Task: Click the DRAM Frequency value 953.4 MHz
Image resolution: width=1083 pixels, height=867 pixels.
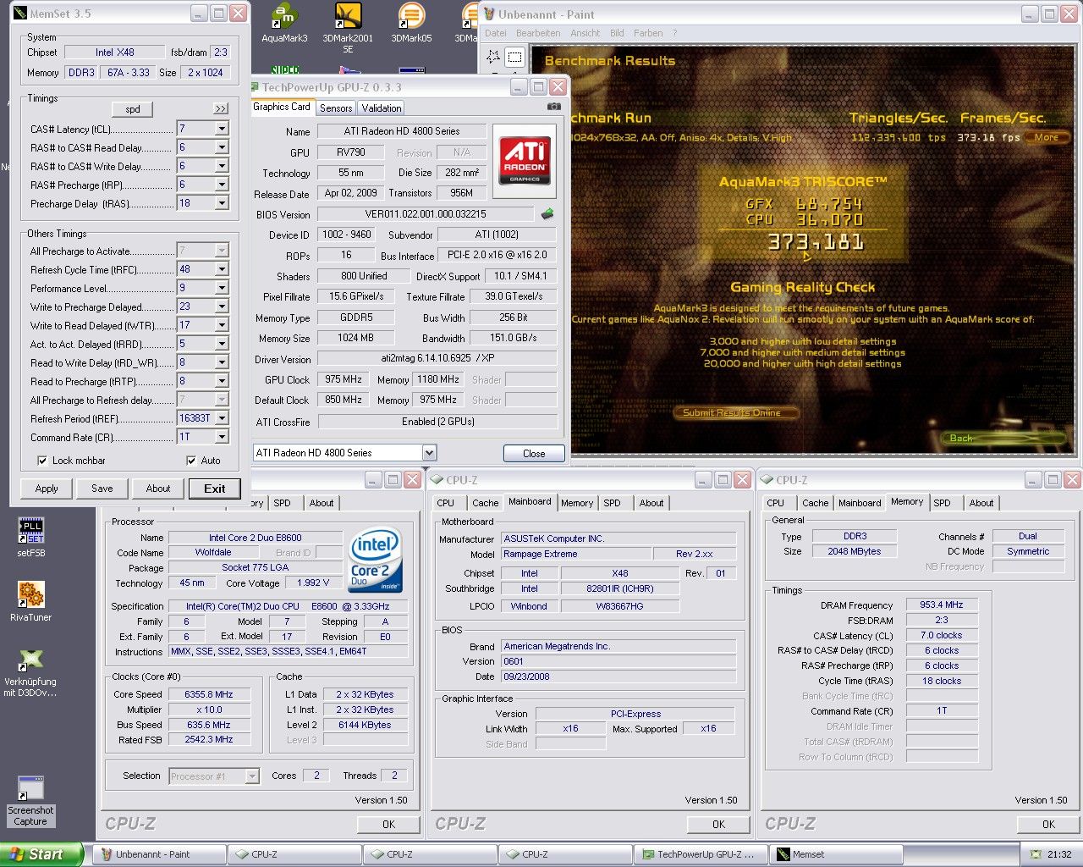Action: click(x=942, y=605)
